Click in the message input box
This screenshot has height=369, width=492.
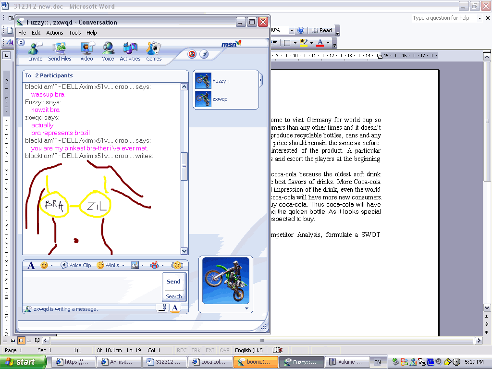(92, 288)
